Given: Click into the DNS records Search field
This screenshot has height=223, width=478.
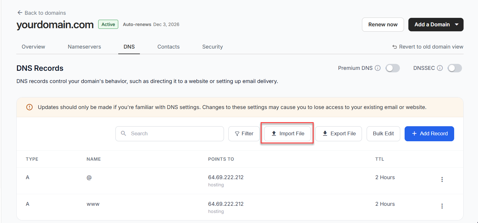Looking at the screenshot, I should tap(170, 134).
